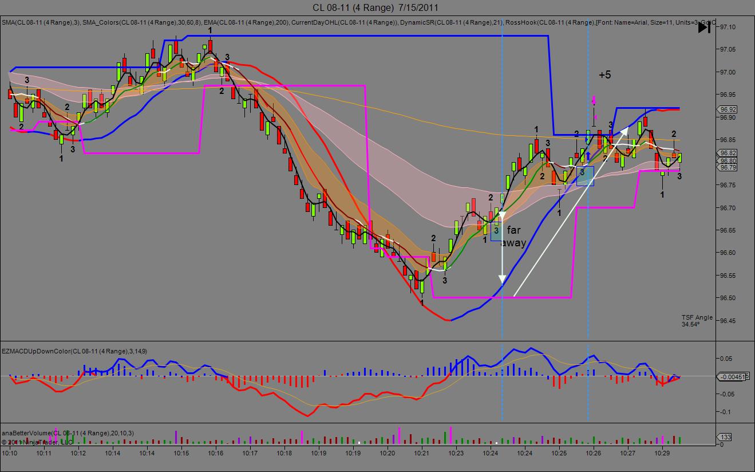Click the 10:16 time axis label
This screenshot has height=472, width=755.
(216, 453)
